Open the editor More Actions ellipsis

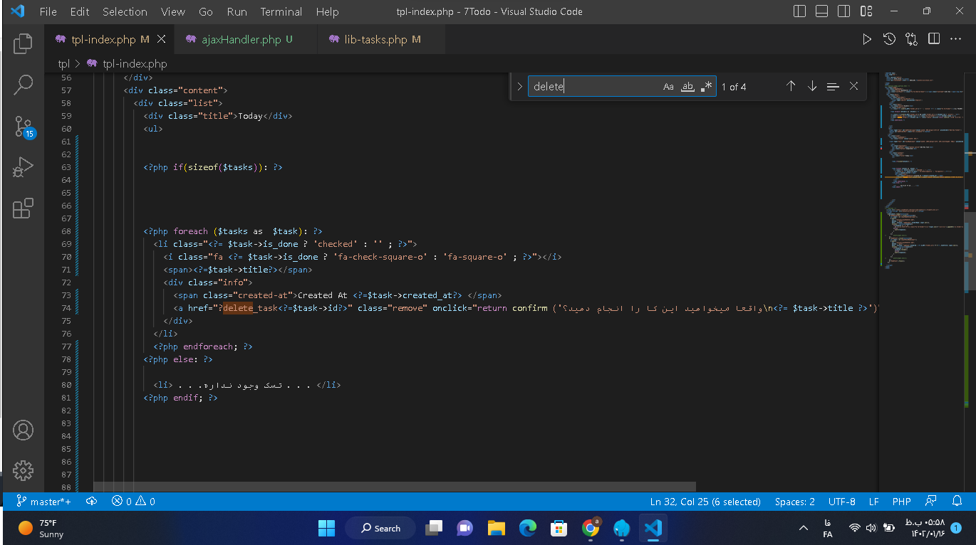[x=956, y=39]
